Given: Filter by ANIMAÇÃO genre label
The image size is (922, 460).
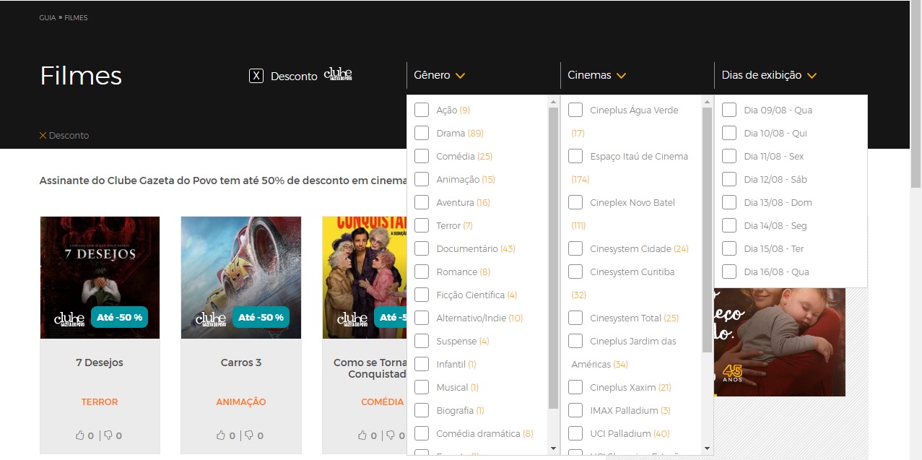Looking at the screenshot, I should pyautogui.click(x=241, y=402).
